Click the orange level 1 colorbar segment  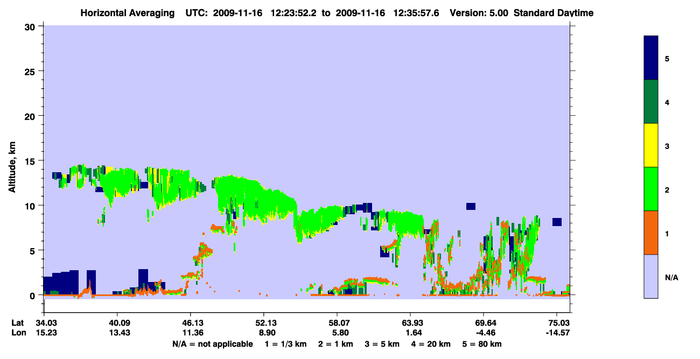651,233
